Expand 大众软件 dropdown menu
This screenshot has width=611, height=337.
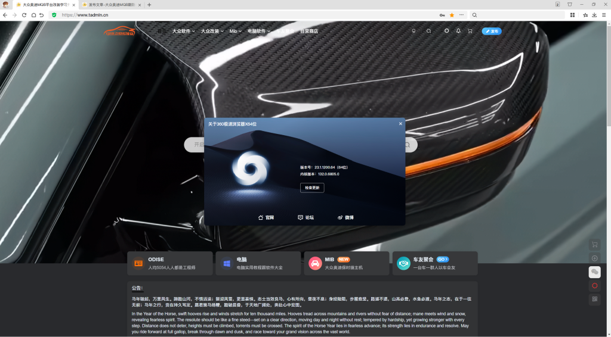[184, 31]
